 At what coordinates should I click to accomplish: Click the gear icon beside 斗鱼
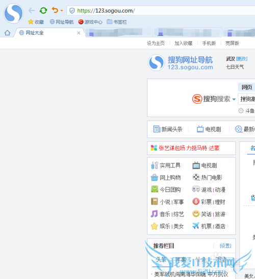[x=241, y=110]
